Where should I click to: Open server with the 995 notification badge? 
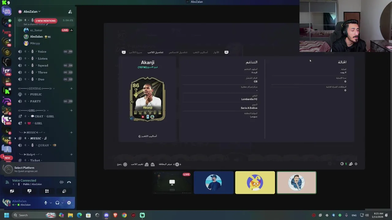(7, 81)
